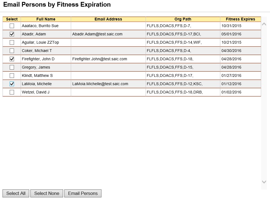Tick the Wetzel, David J checkbox
270x201 pixels.
coord(12,92)
